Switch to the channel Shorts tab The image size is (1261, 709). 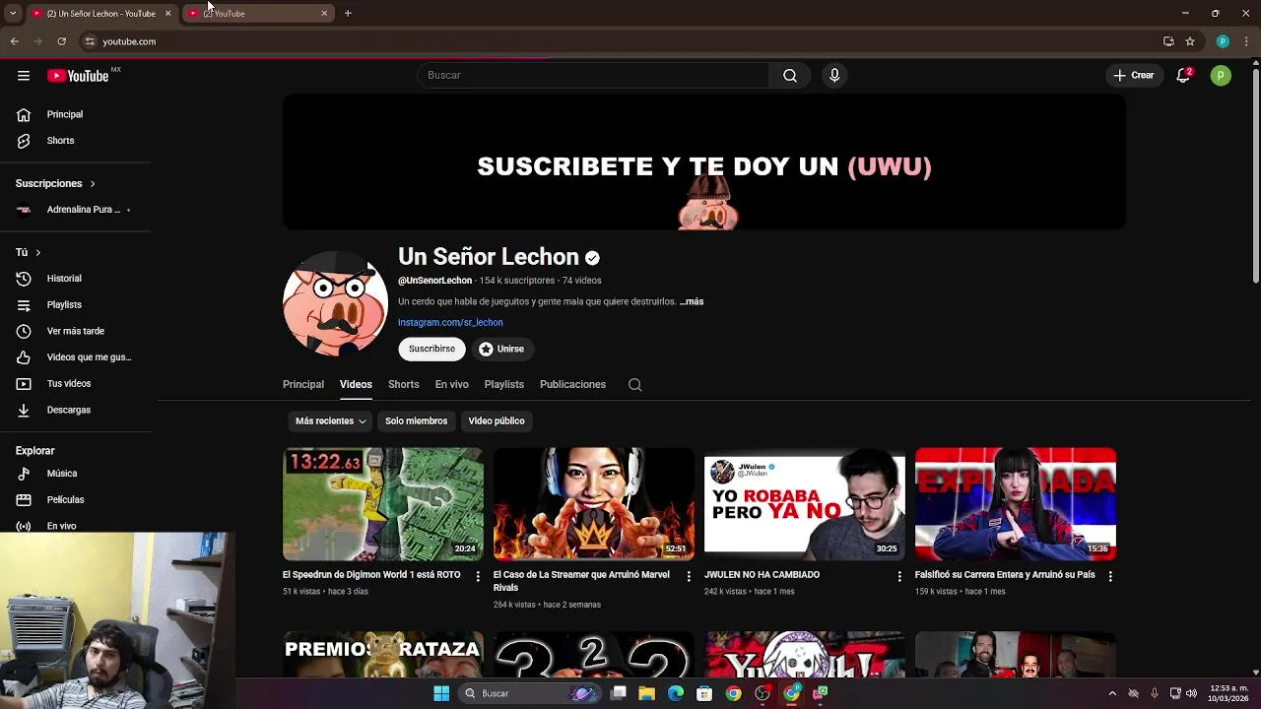(x=404, y=385)
